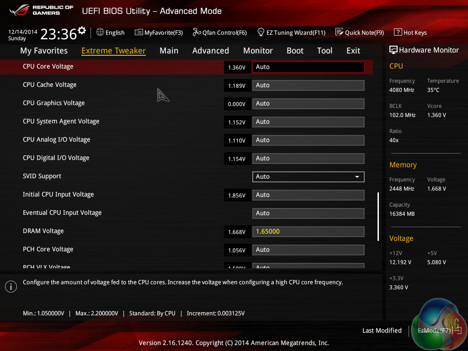This screenshot has width=468, height=351.
Task: Click the 1.856V Initial Input reading
Action: tap(237, 196)
